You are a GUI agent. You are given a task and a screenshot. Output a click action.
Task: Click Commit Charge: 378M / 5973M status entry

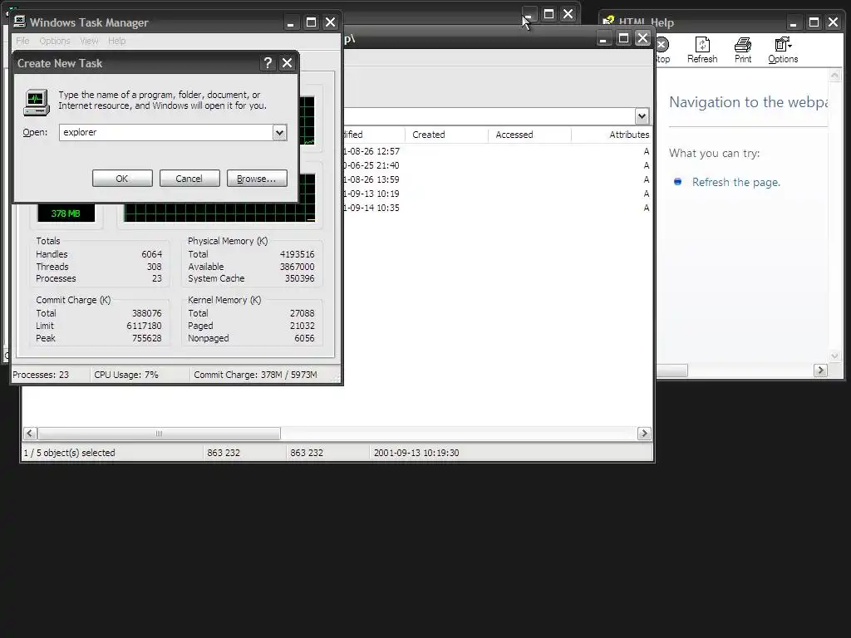click(x=255, y=375)
